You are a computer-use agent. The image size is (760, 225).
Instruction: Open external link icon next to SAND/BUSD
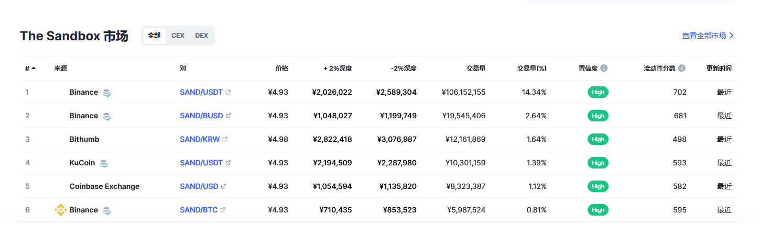[x=228, y=116]
